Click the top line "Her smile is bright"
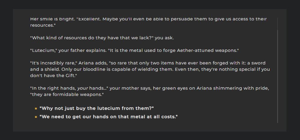This screenshot has width=300, height=140. click(148, 19)
